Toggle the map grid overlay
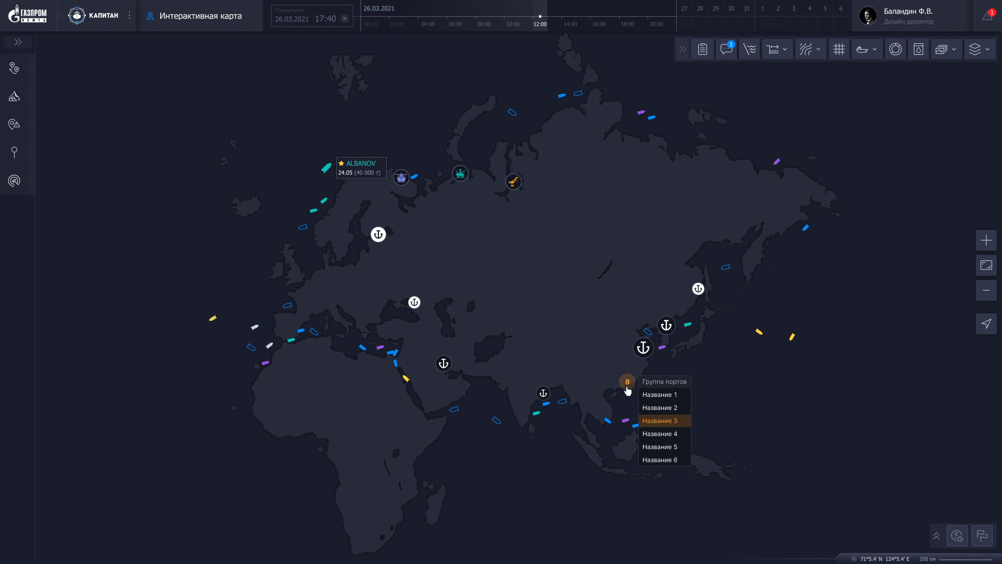This screenshot has width=1002, height=564. pos(839,49)
